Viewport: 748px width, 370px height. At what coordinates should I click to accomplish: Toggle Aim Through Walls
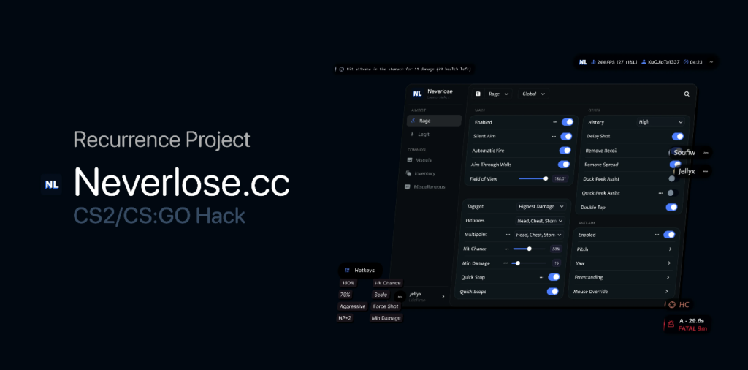click(563, 165)
